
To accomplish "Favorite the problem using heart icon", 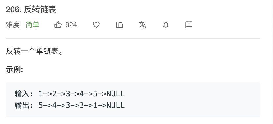I will (96, 25).
